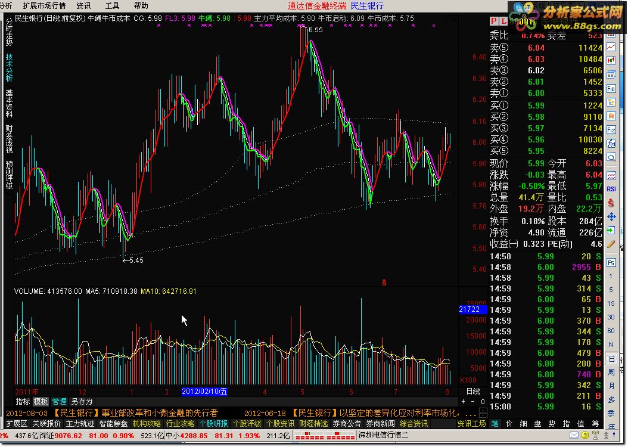The height and width of the screenshot is (447, 628).
Task: Switch to 预测评级 side tab
Action: [x=9, y=175]
